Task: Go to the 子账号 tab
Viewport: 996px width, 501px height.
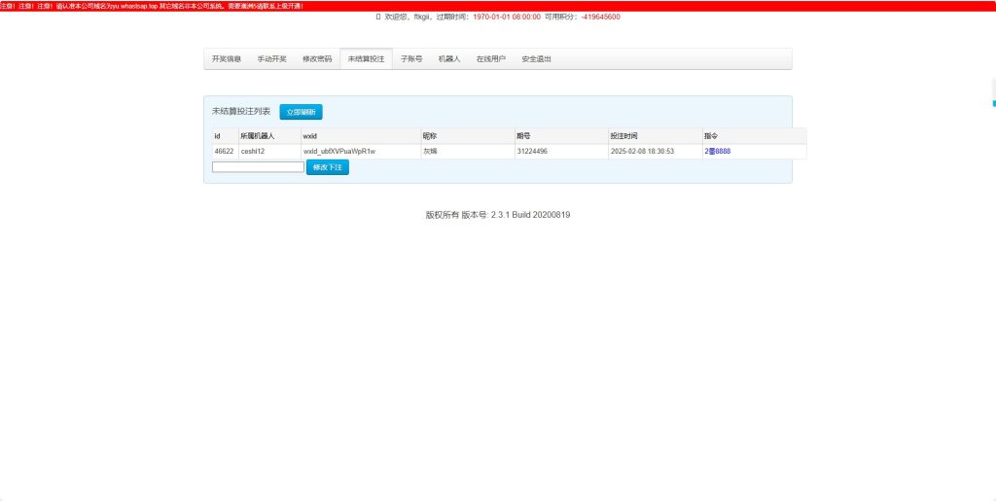Action: click(x=411, y=59)
